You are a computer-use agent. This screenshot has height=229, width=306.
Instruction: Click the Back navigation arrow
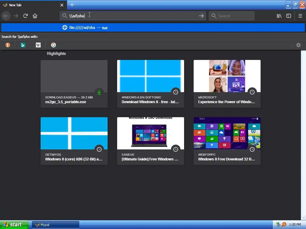6,16
